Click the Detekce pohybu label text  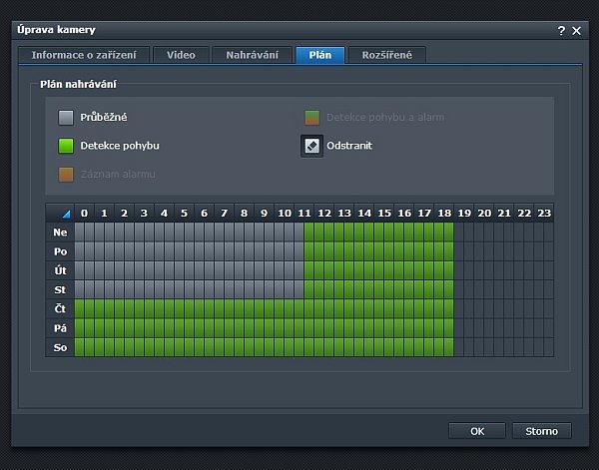(x=120, y=146)
